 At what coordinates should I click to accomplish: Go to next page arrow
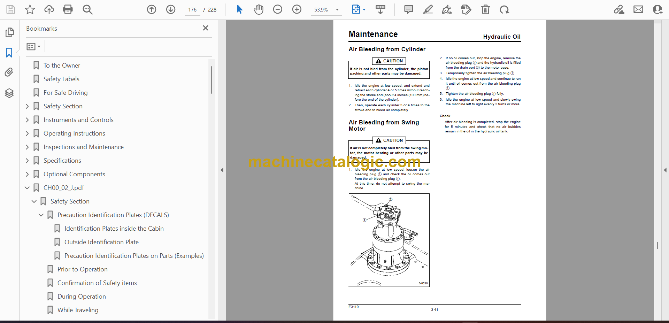(171, 9)
